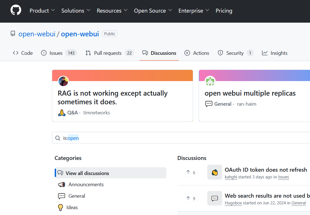Click the Ideas lightbulb icon
310x215 pixels.
point(61,207)
